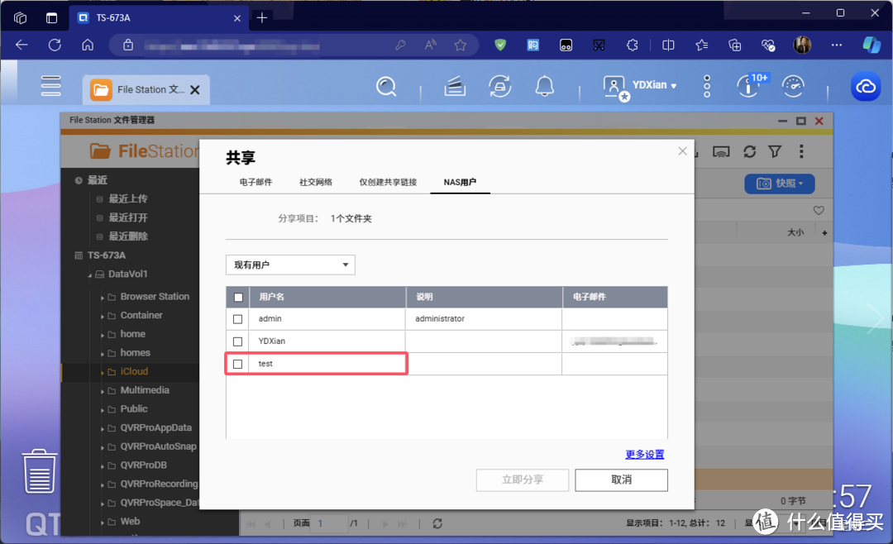Screen dimensions: 893x544
Task: Click the 取消 button
Action: 621,480
